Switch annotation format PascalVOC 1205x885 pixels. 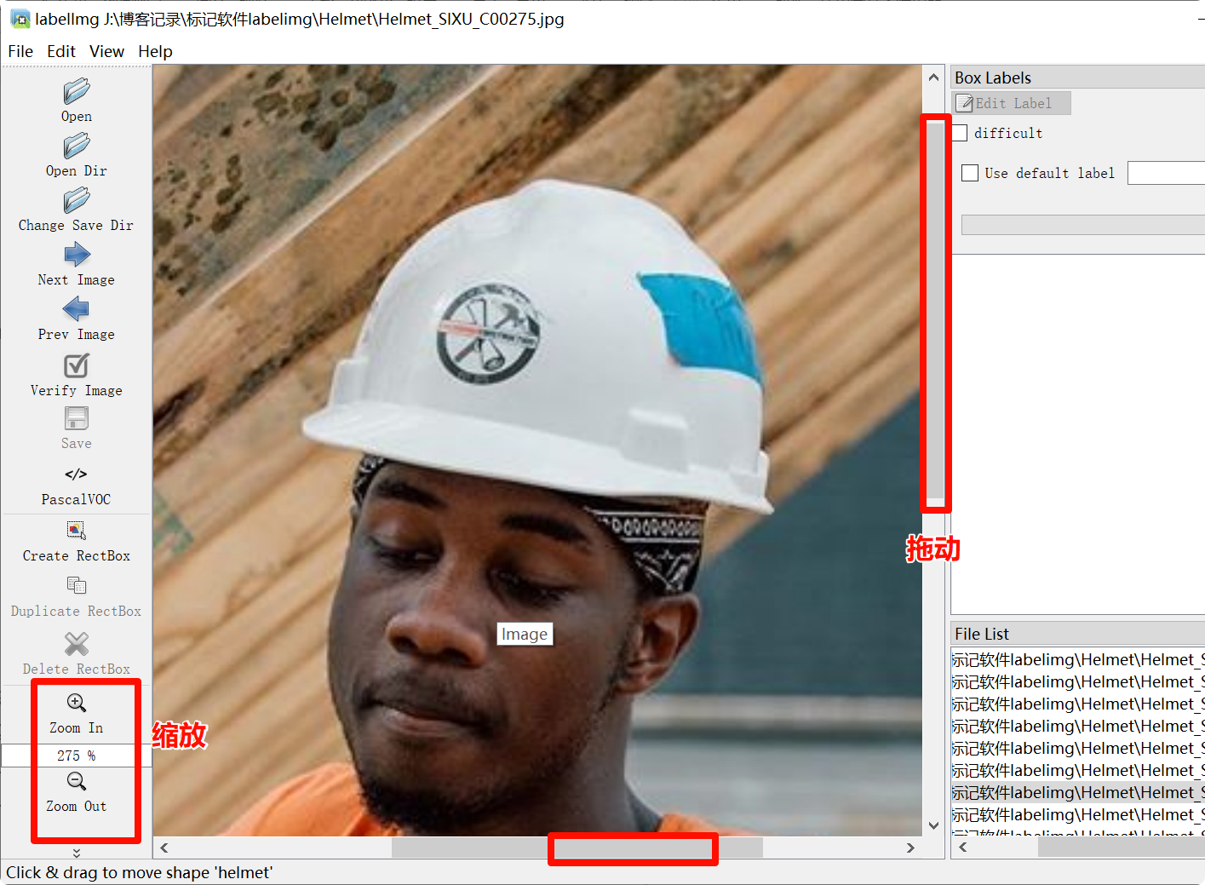(76, 485)
